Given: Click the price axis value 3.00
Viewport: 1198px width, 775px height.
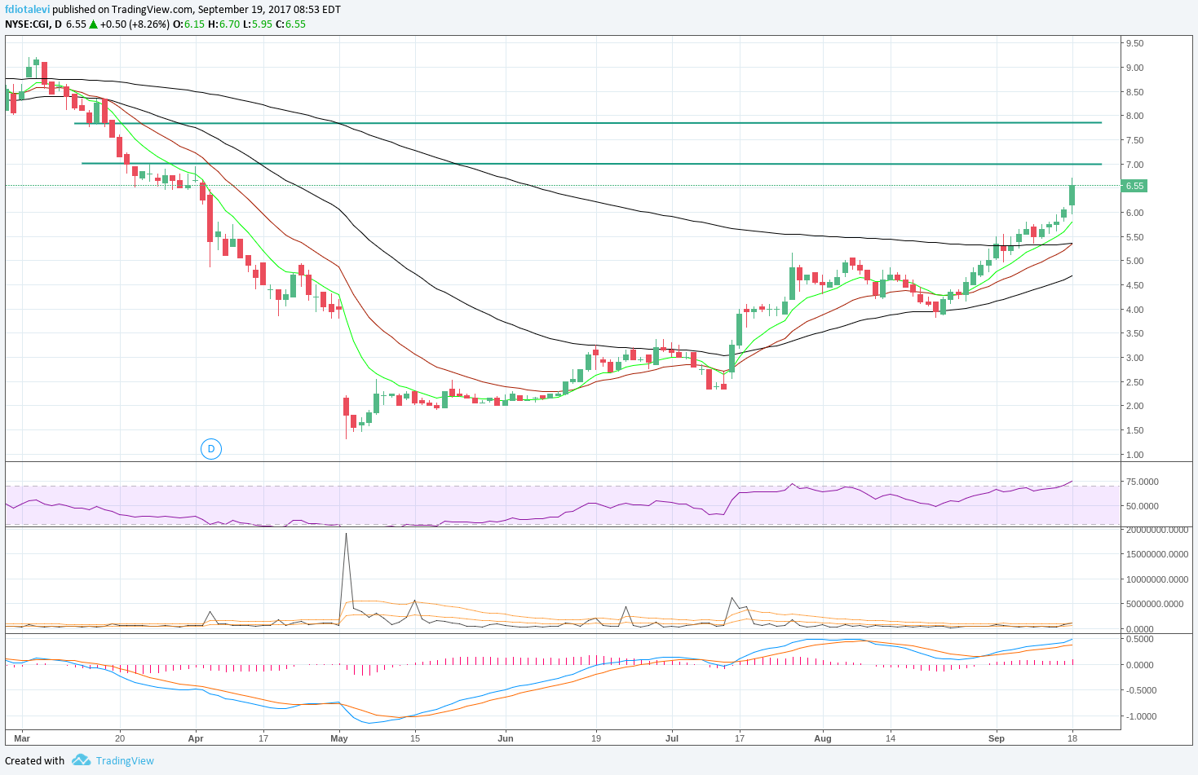Looking at the screenshot, I should (1134, 358).
